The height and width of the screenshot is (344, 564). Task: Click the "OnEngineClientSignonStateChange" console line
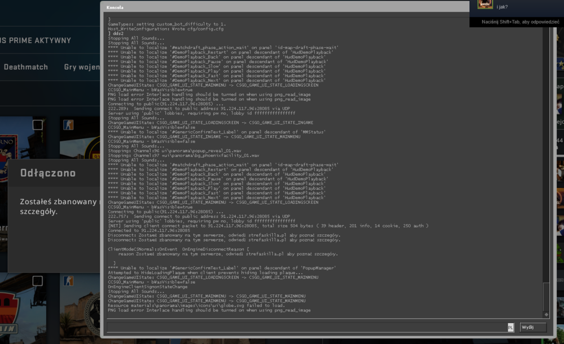point(147,287)
